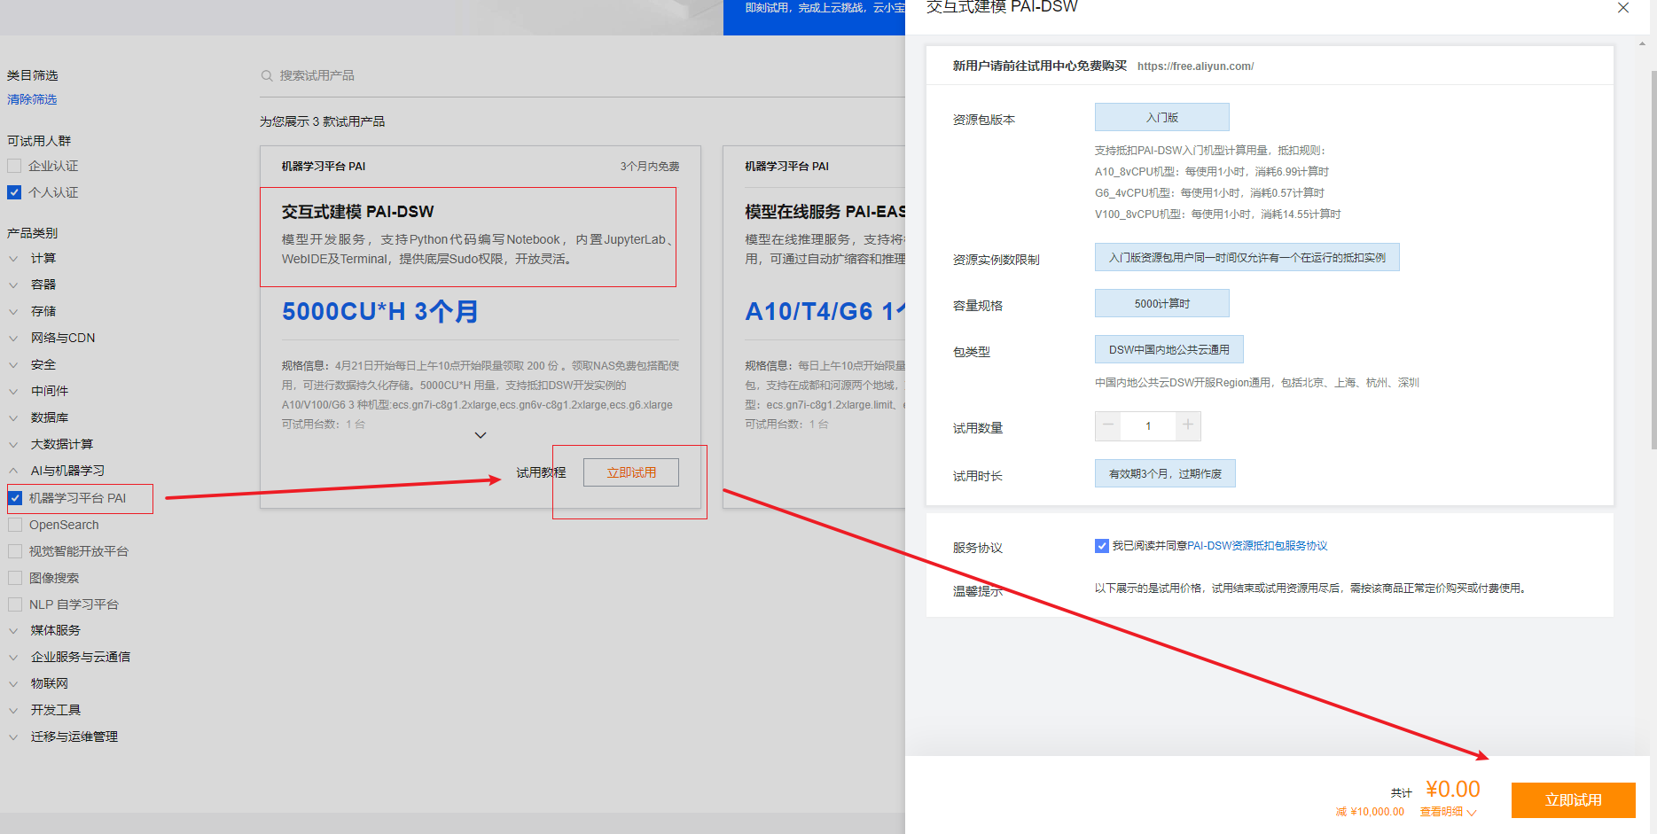
Task: Select the 5000计算时 capacity option
Action: 1161,303
